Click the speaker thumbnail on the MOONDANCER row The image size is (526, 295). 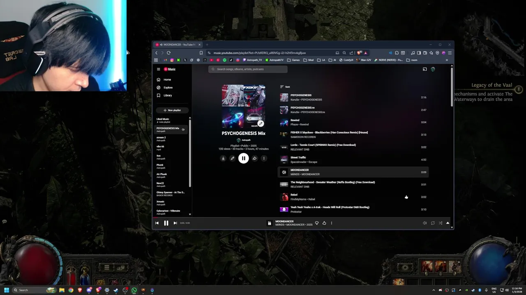[x=284, y=172]
